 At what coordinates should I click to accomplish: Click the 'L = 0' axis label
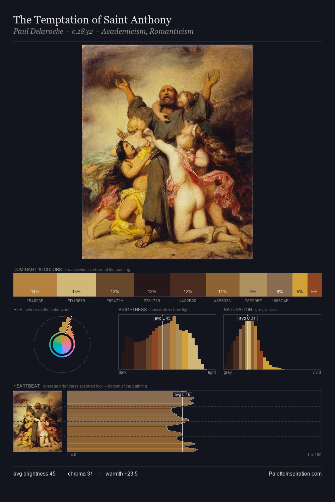click(72, 454)
